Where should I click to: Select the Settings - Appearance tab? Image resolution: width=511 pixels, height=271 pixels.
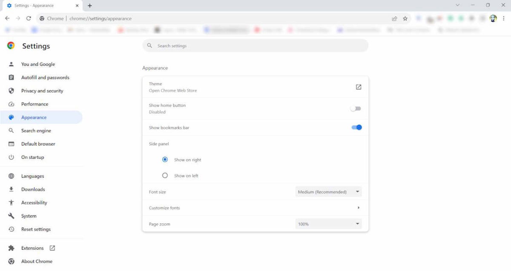click(43, 6)
